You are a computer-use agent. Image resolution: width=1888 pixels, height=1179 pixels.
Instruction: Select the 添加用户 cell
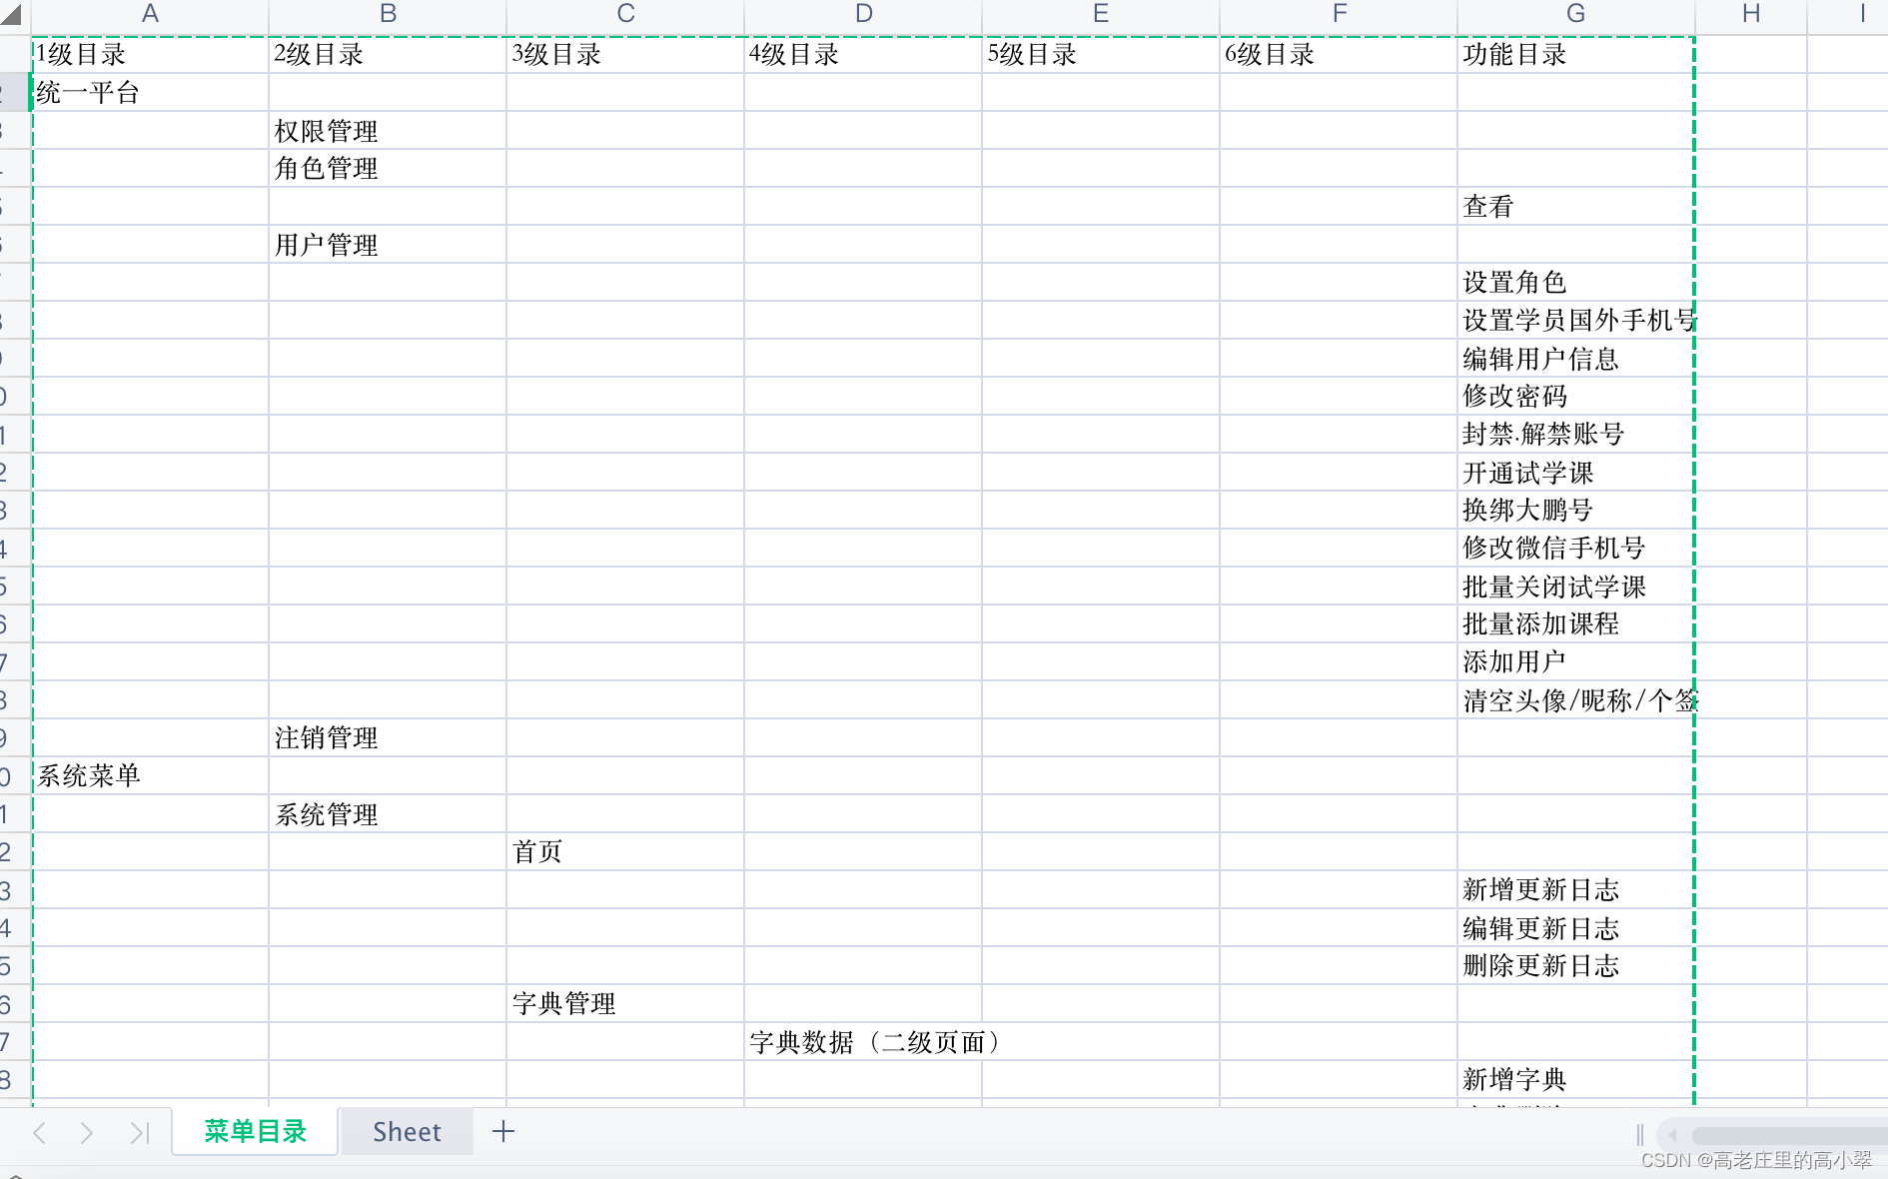(x=1576, y=662)
